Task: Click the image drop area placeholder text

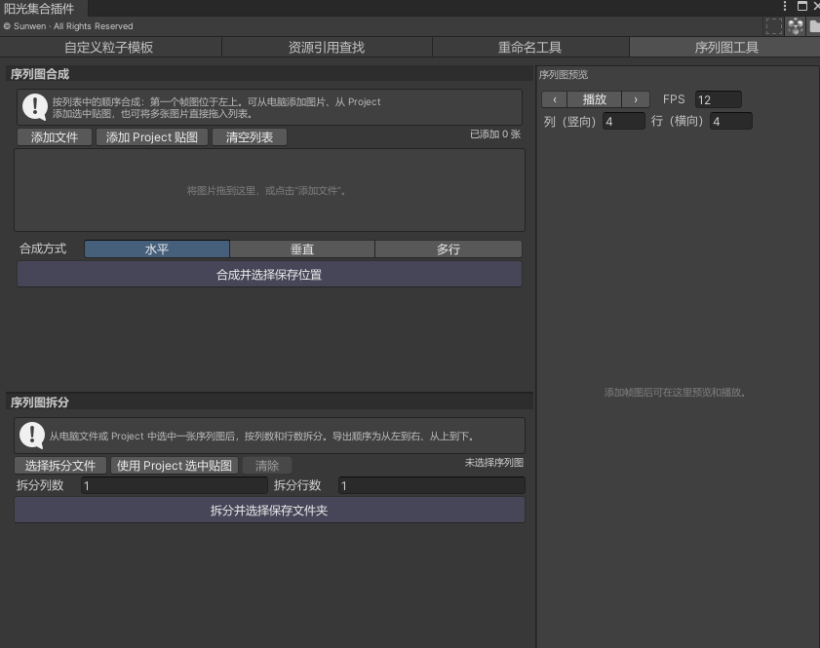Action: coord(267,191)
